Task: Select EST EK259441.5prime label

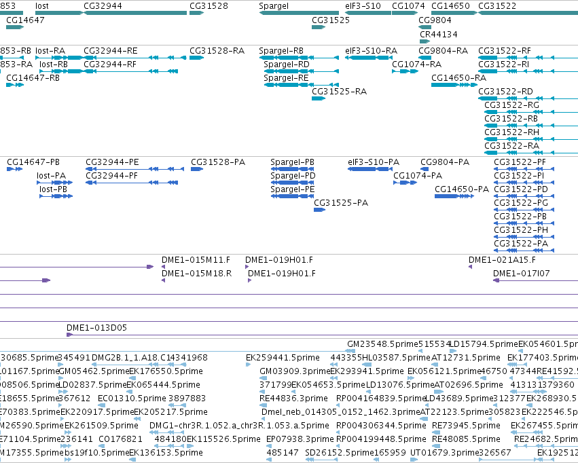Action: coord(283,357)
